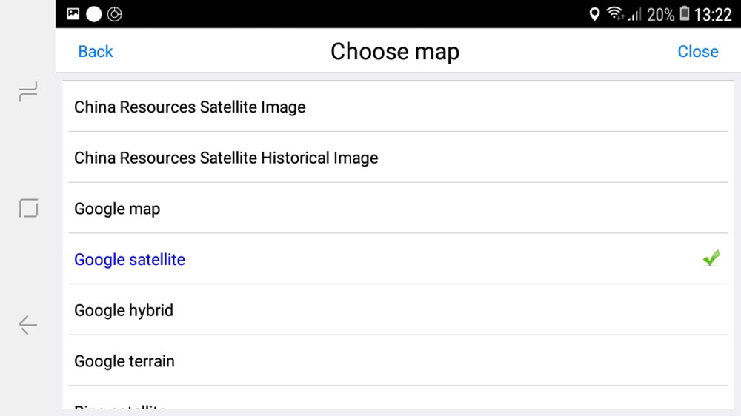Tap the 13:22 clock in status bar
741x416 pixels.
pos(713,14)
